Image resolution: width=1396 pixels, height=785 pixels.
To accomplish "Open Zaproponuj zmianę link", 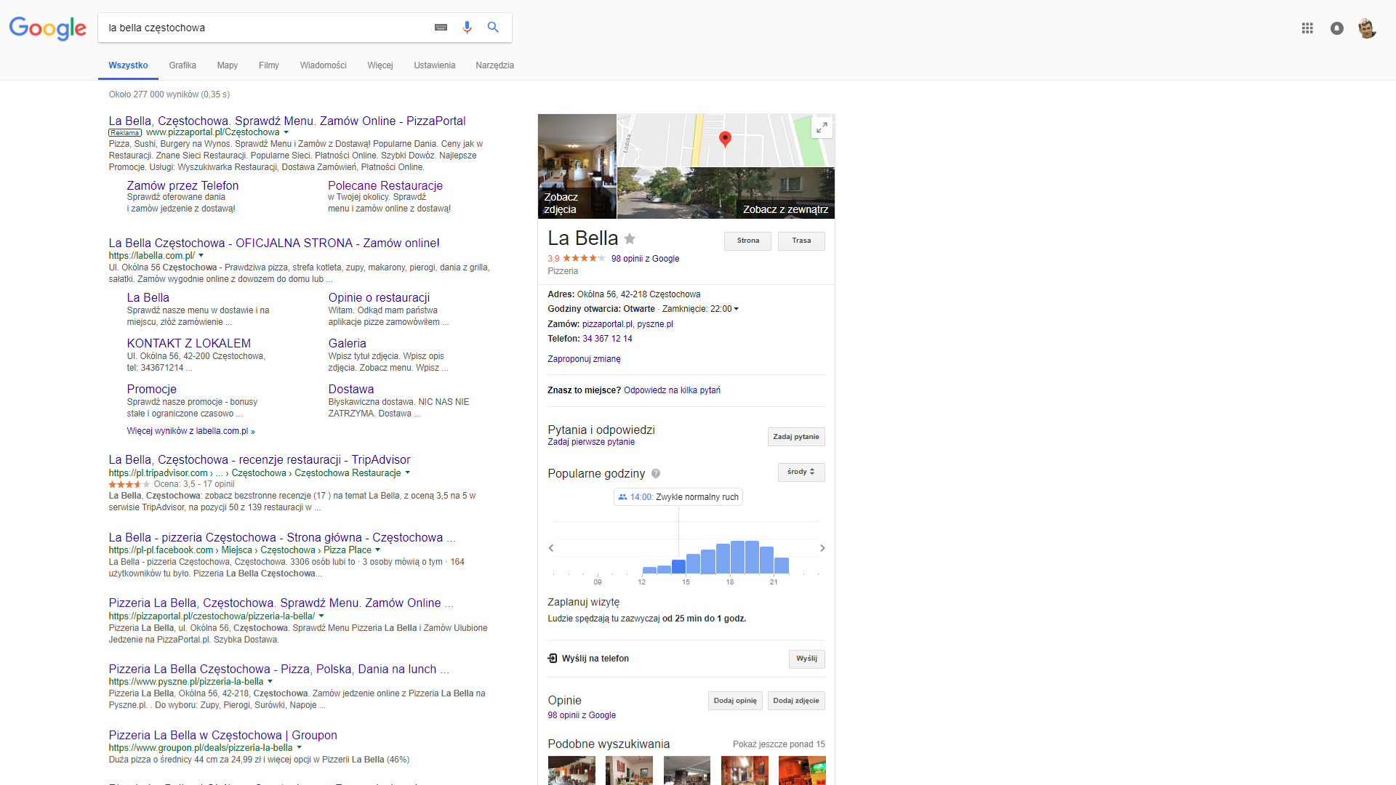I will [x=584, y=359].
